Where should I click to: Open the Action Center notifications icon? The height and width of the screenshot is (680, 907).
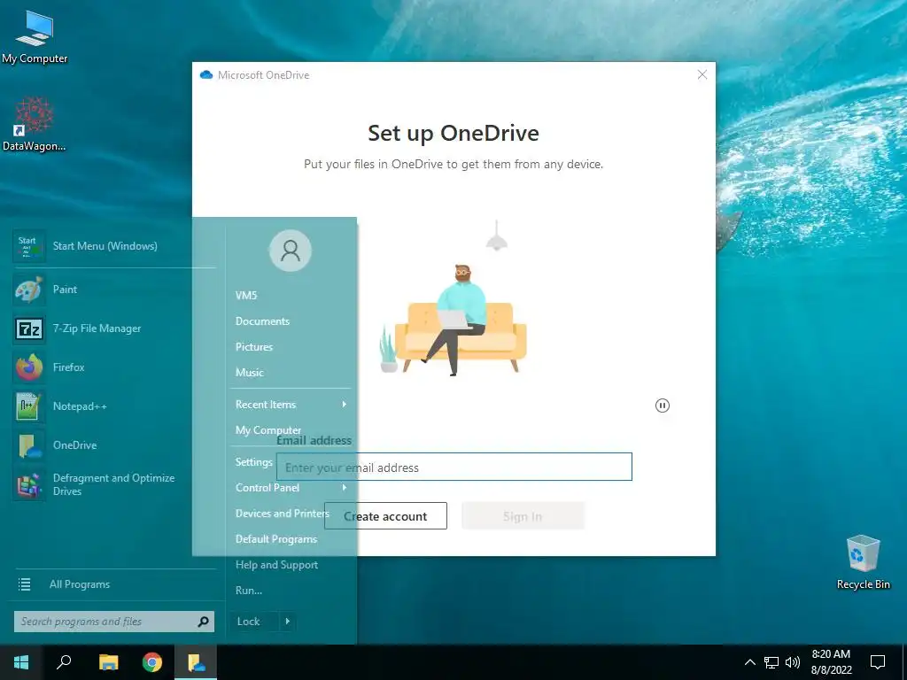point(878,662)
